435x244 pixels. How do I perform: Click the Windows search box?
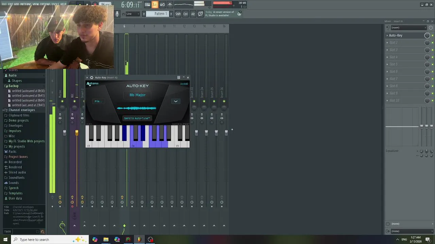(50, 240)
